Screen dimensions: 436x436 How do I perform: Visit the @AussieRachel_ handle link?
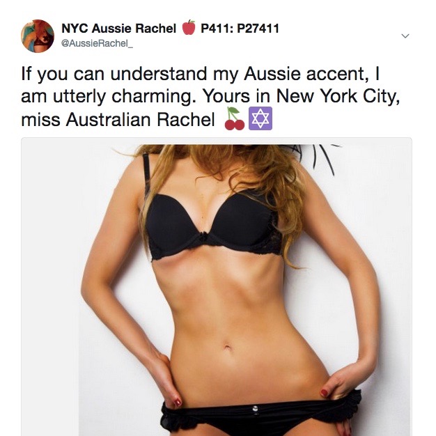pos(97,43)
